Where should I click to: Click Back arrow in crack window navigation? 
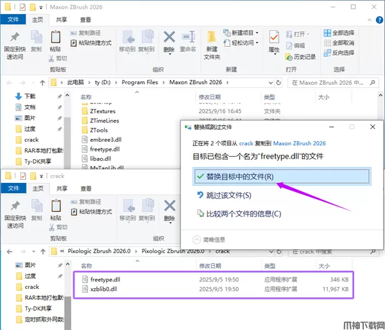tap(10, 252)
